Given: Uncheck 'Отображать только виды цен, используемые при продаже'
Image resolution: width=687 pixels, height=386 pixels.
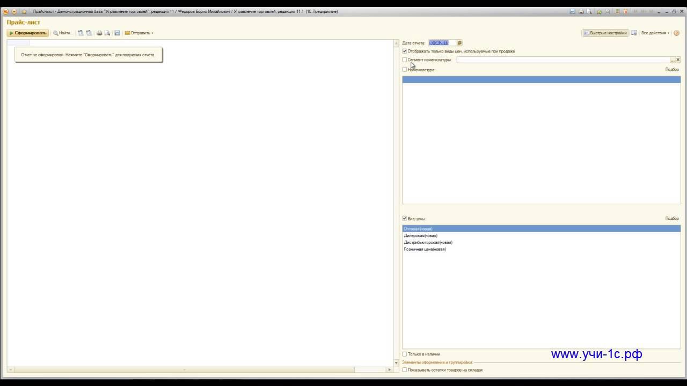Looking at the screenshot, I should 405,51.
